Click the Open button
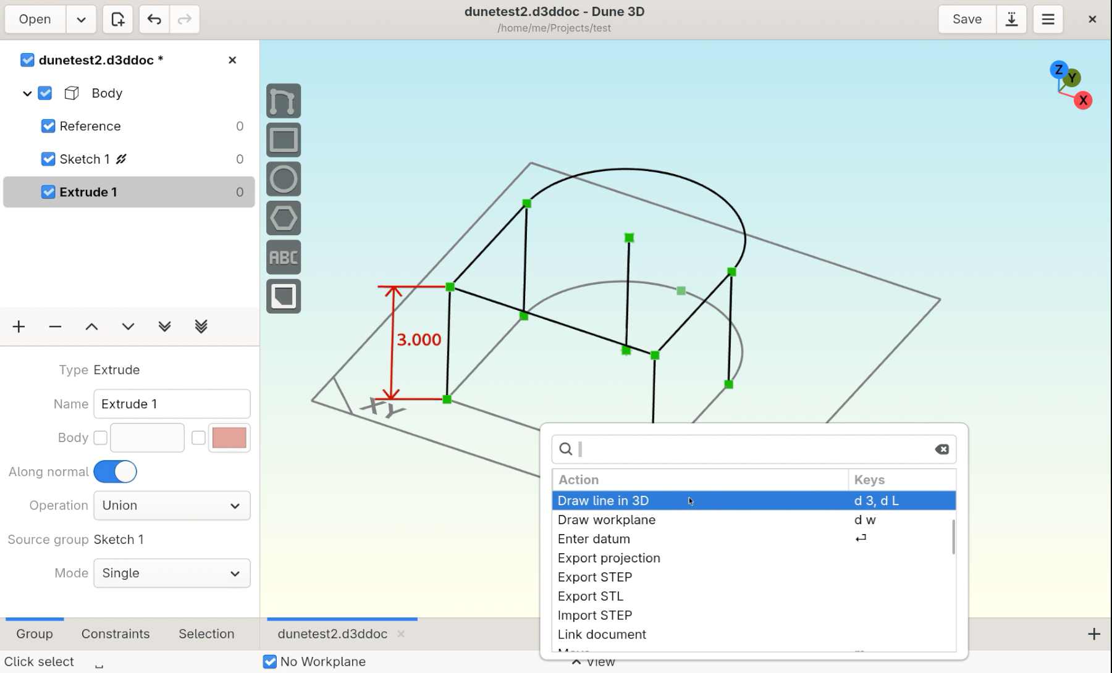 (35, 19)
